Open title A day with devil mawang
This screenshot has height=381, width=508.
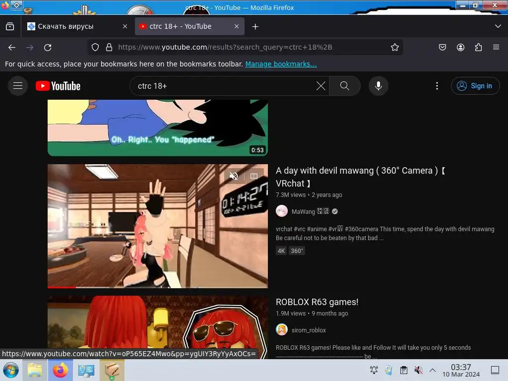click(x=360, y=177)
